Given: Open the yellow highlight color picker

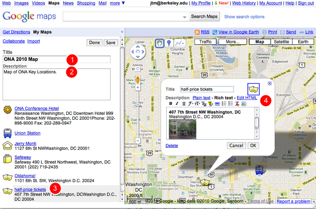Looking at the screenshot, I should point(210,103).
